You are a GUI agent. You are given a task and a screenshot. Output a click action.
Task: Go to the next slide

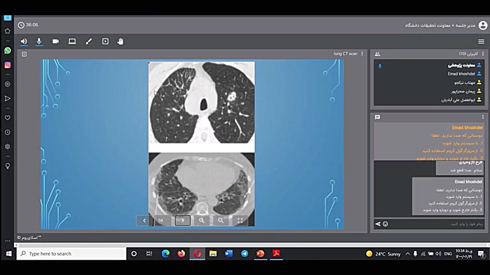tap(182, 220)
